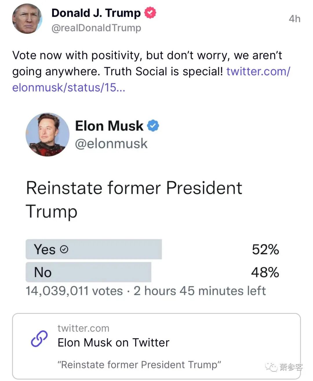Screen dimensions: 313x381
Task: Select the Yes poll option
Action: 93,249
